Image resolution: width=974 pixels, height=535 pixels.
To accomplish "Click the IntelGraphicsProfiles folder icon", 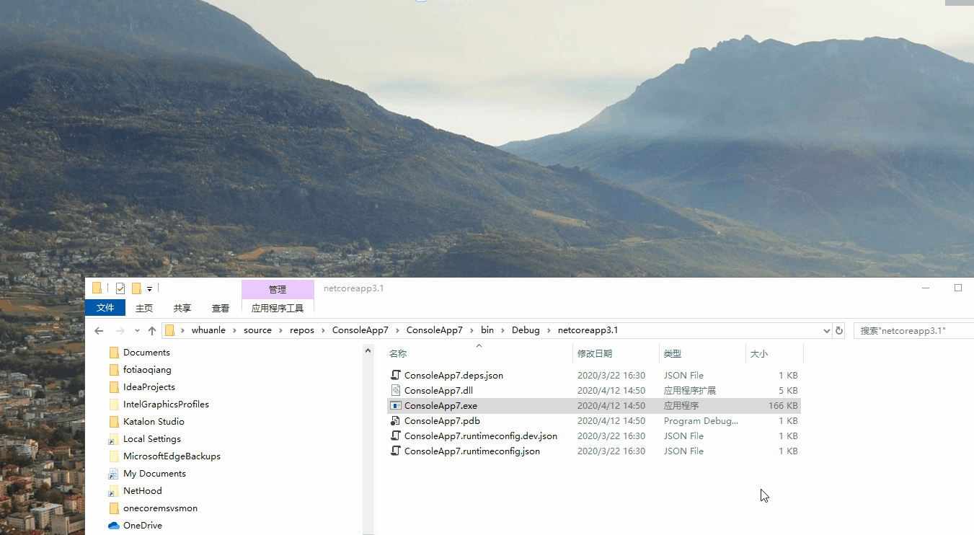I will point(113,404).
